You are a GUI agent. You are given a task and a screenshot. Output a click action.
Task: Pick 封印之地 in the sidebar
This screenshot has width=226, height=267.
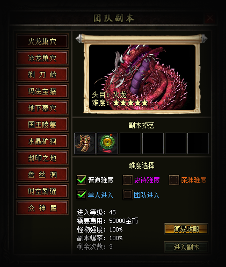click(x=42, y=158)
